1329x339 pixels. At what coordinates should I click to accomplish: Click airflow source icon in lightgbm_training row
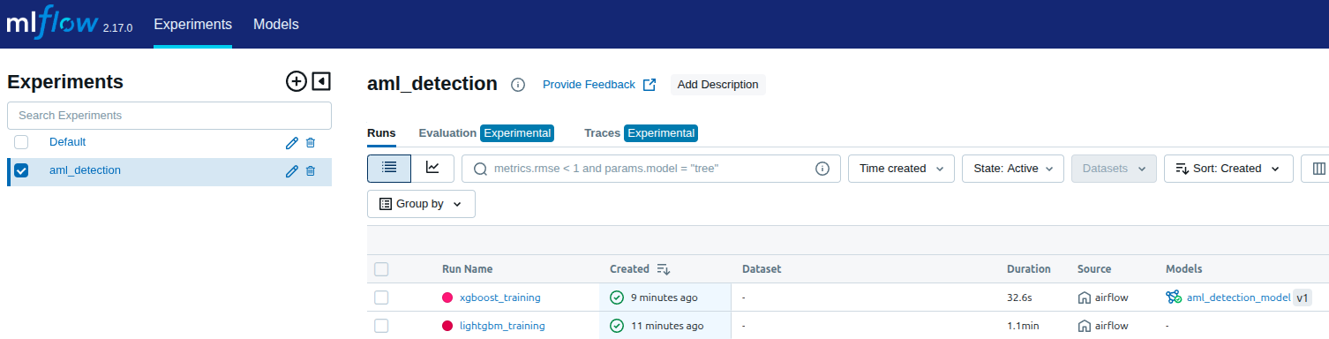1085,326
